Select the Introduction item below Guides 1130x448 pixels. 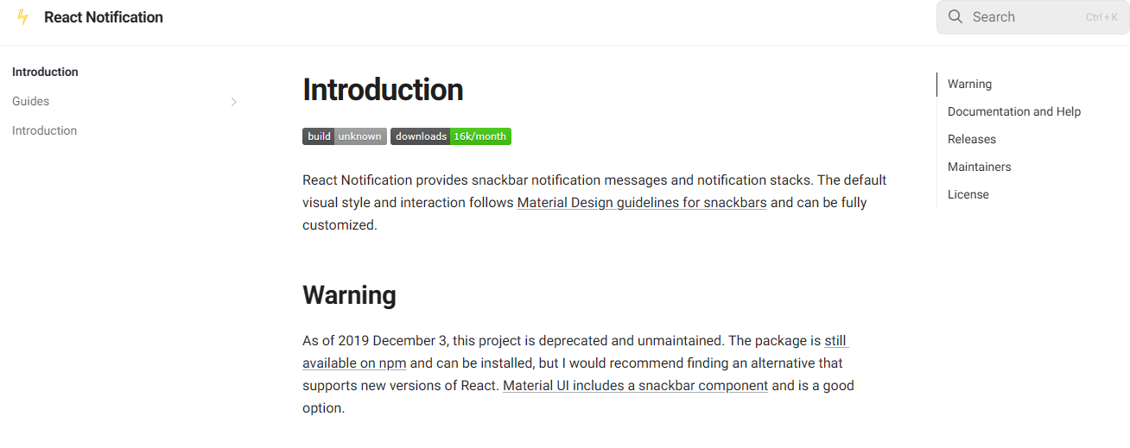click(x=45, y=130)
